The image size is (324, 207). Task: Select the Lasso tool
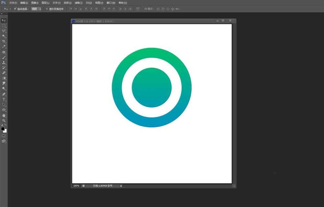[4, 31]
